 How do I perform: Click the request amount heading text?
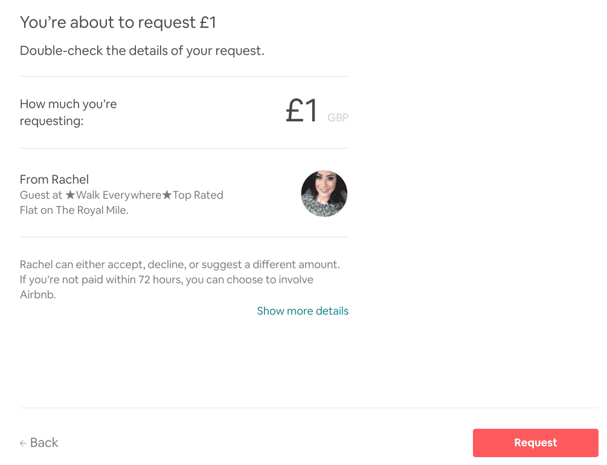click(68, 112)
